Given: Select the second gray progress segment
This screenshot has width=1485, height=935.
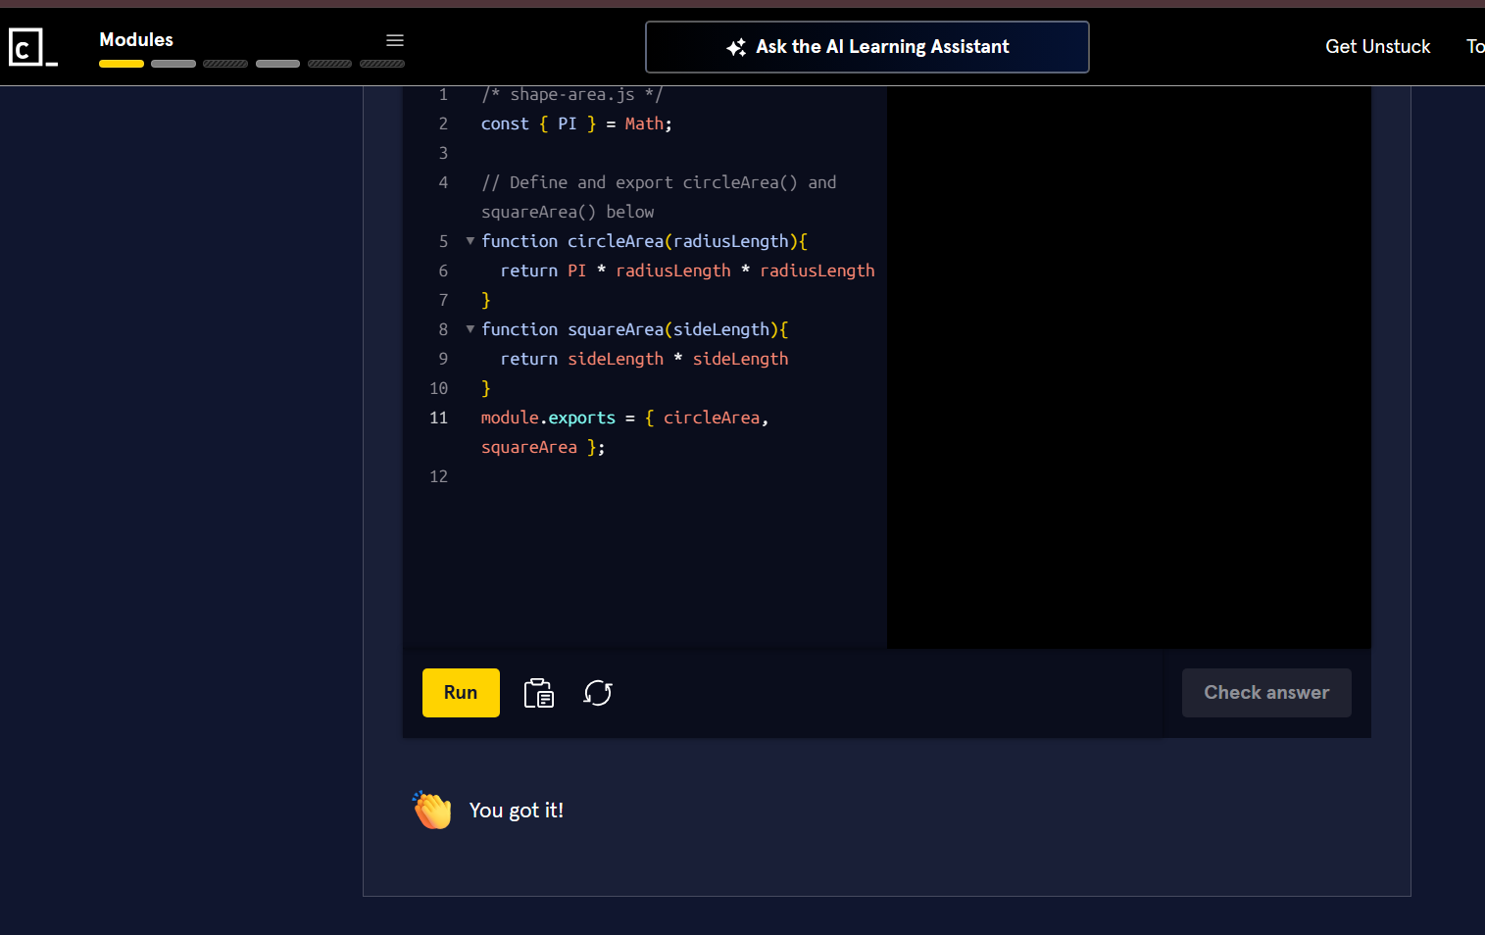Looking at the screenshot, I should click(x=173, y=64).
